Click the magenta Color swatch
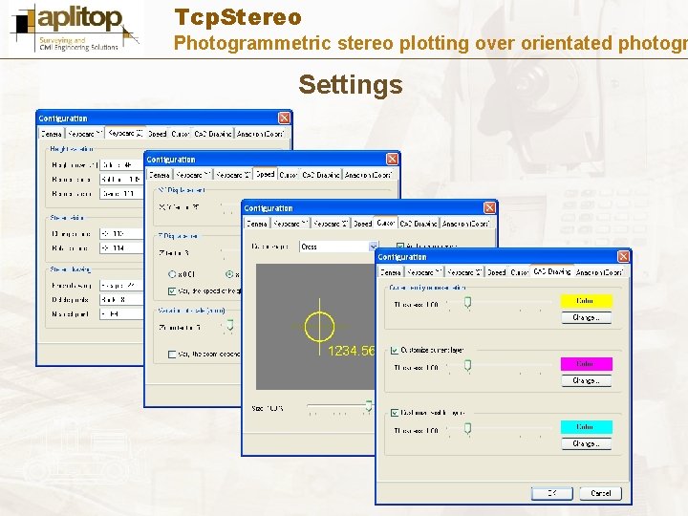The height and width of the screenshot is (516, 688). pyautogui.click(x=586, y=364)
